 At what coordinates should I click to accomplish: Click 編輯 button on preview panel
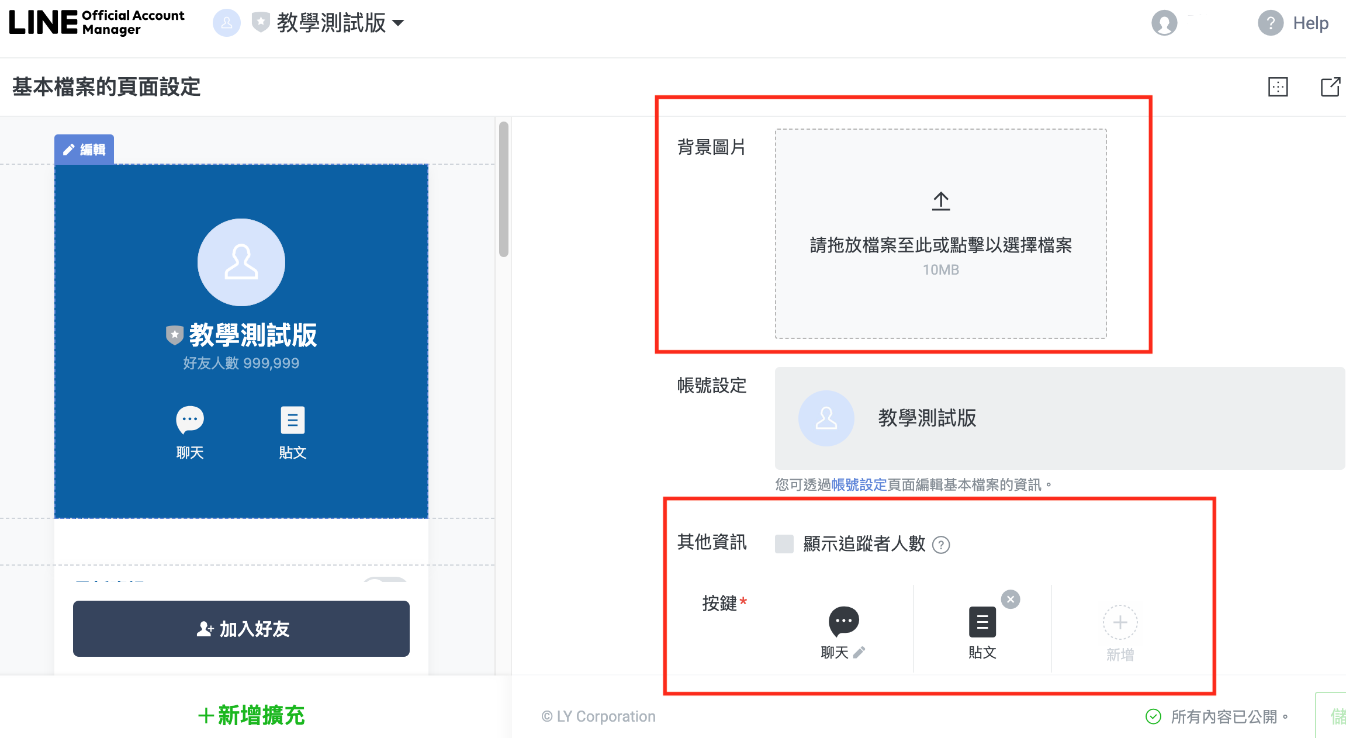point(85,149)
